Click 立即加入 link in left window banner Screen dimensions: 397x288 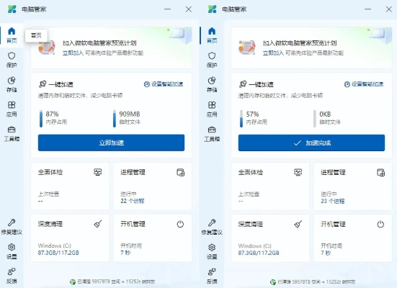(x=73, y=53)
